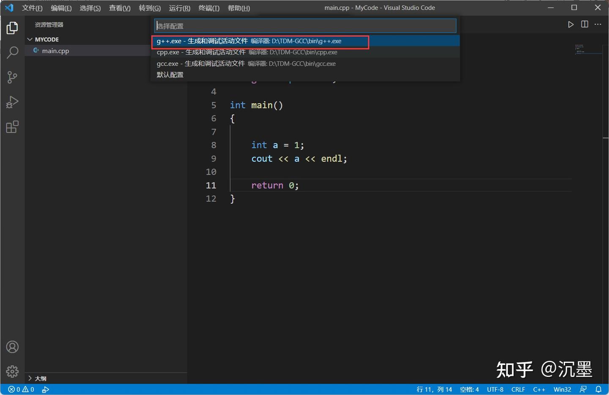The width and height of the screenshot is (609, 395).
Task: Open the Run and Debug view
Action: (x=12, y=102)
